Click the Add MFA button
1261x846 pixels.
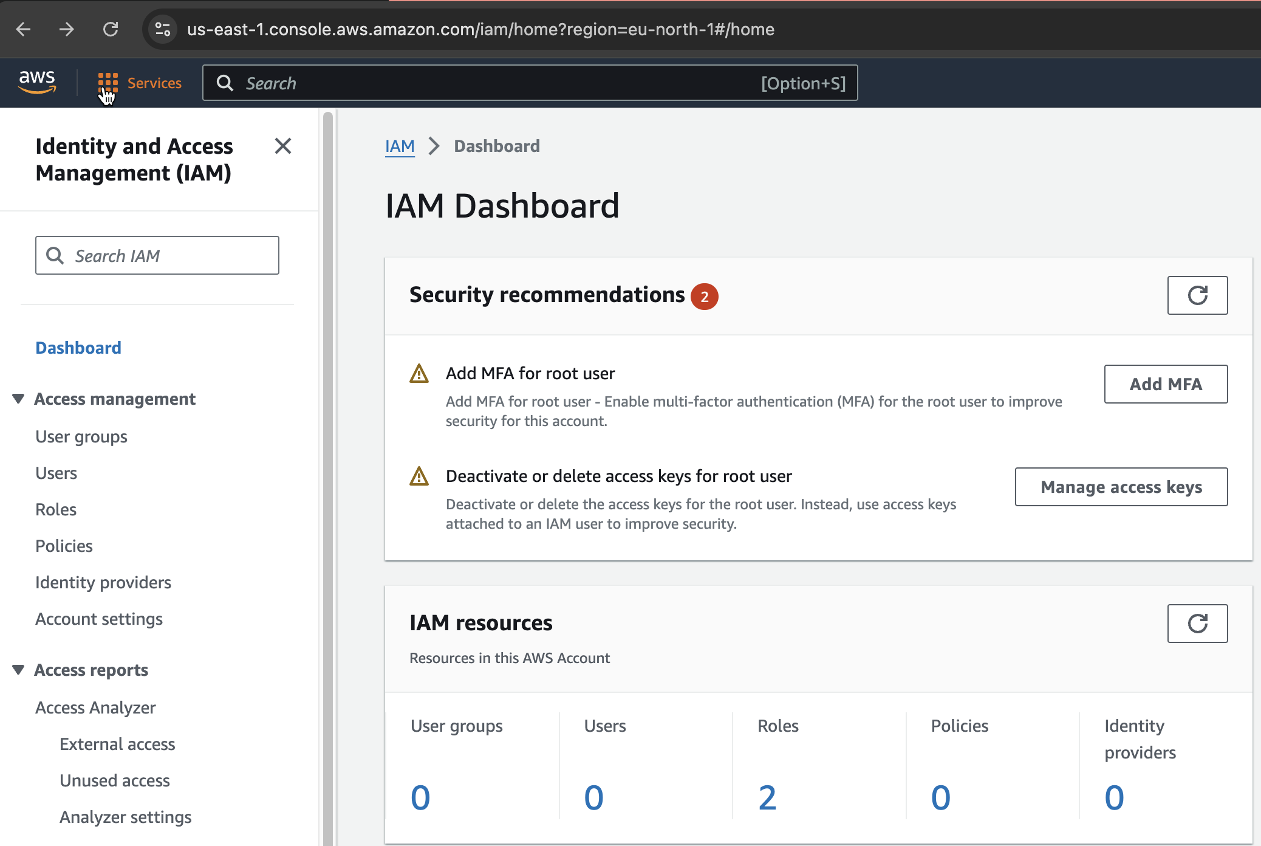tap(1166, 384)
